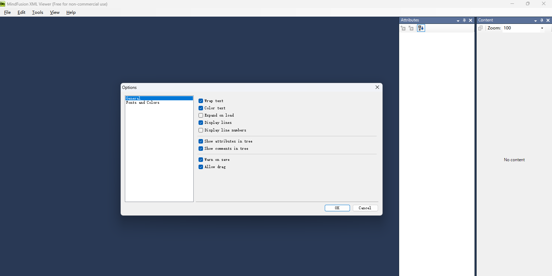Click the copy icon in Content panel

pyautogui.click(x=480, y=28)
